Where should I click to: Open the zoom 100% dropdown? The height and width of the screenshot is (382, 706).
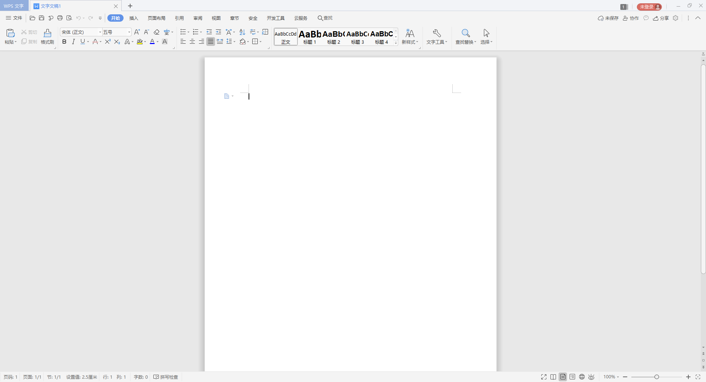(611, 377)
